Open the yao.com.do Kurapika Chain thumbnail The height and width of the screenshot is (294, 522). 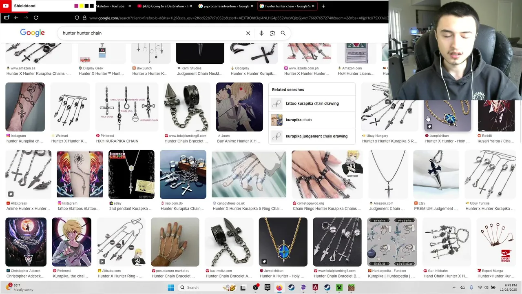pos(183,175)
